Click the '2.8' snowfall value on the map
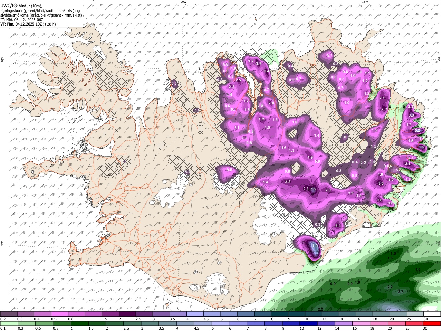 click(259, 64)
